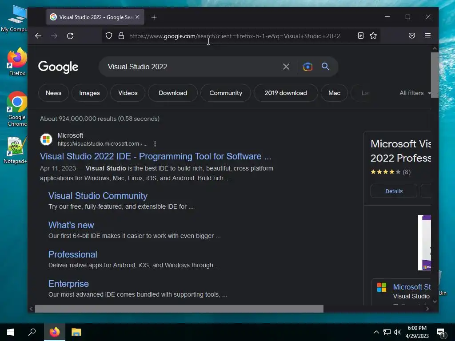Viewport: 455px width, 341px height.
Task: Select the 2019 download filter chip
Action: tap(286, 93)
